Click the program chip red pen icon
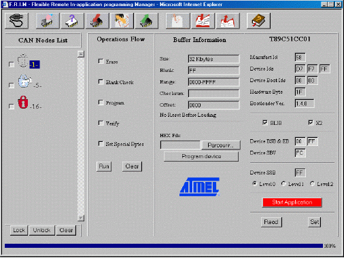 pyautogui.click(x=97, y=20)
